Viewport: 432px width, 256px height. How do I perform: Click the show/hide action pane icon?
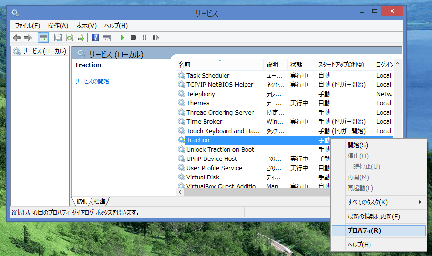(107, 38)
